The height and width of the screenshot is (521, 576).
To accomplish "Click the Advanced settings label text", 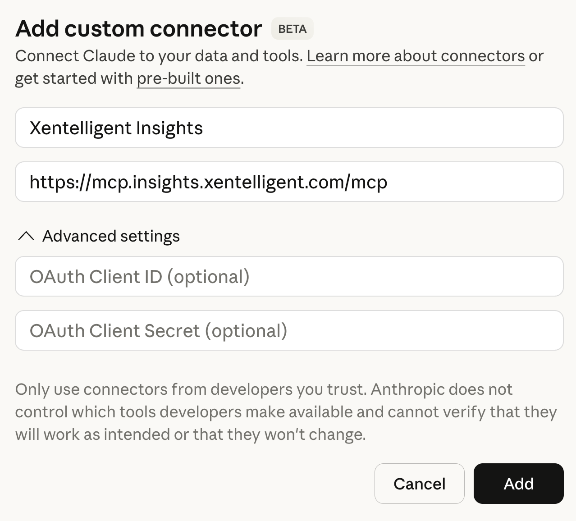I will point(111,236).
